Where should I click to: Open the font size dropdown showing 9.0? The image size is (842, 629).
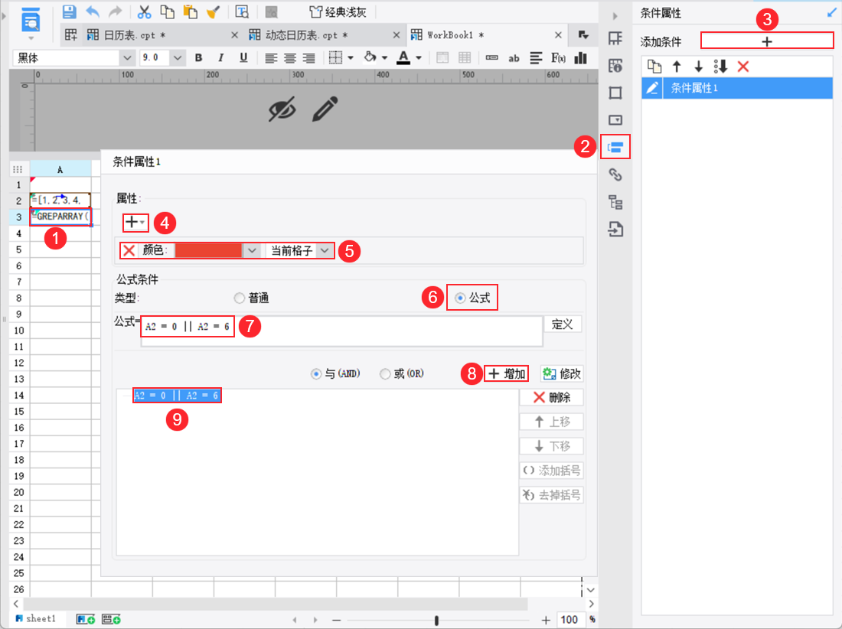(x=161, y=57)
